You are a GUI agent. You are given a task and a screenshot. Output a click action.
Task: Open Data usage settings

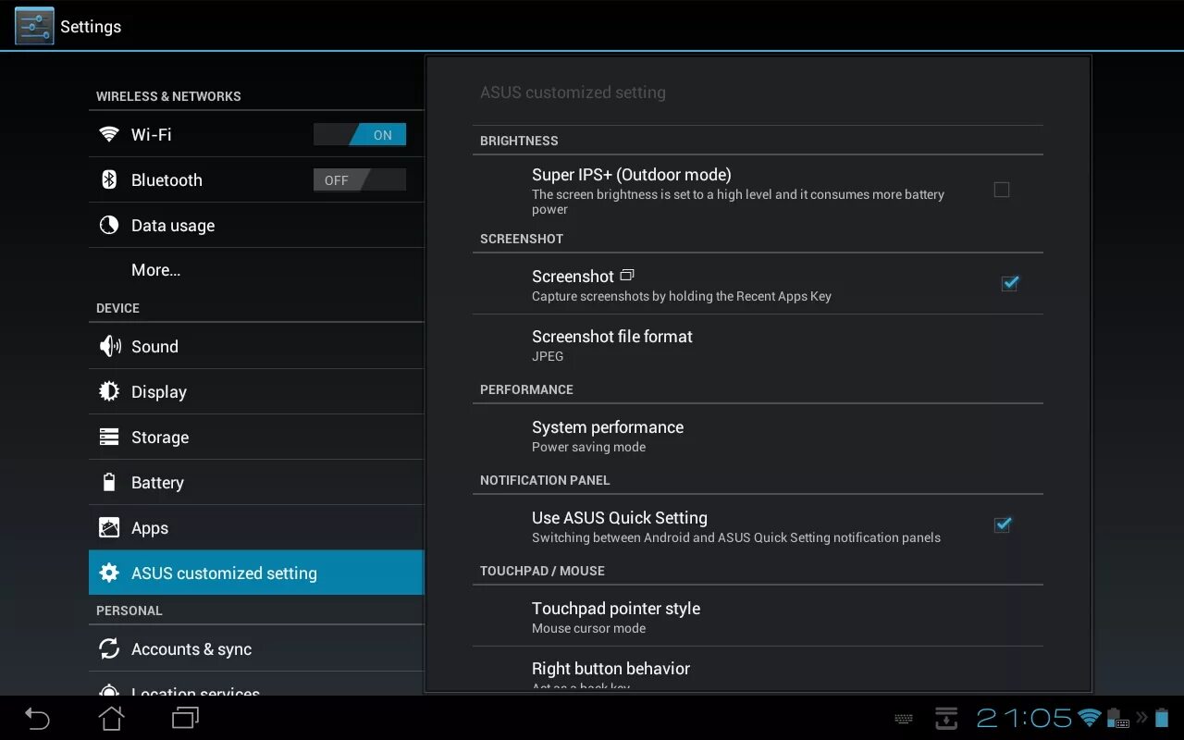(256, 225)
